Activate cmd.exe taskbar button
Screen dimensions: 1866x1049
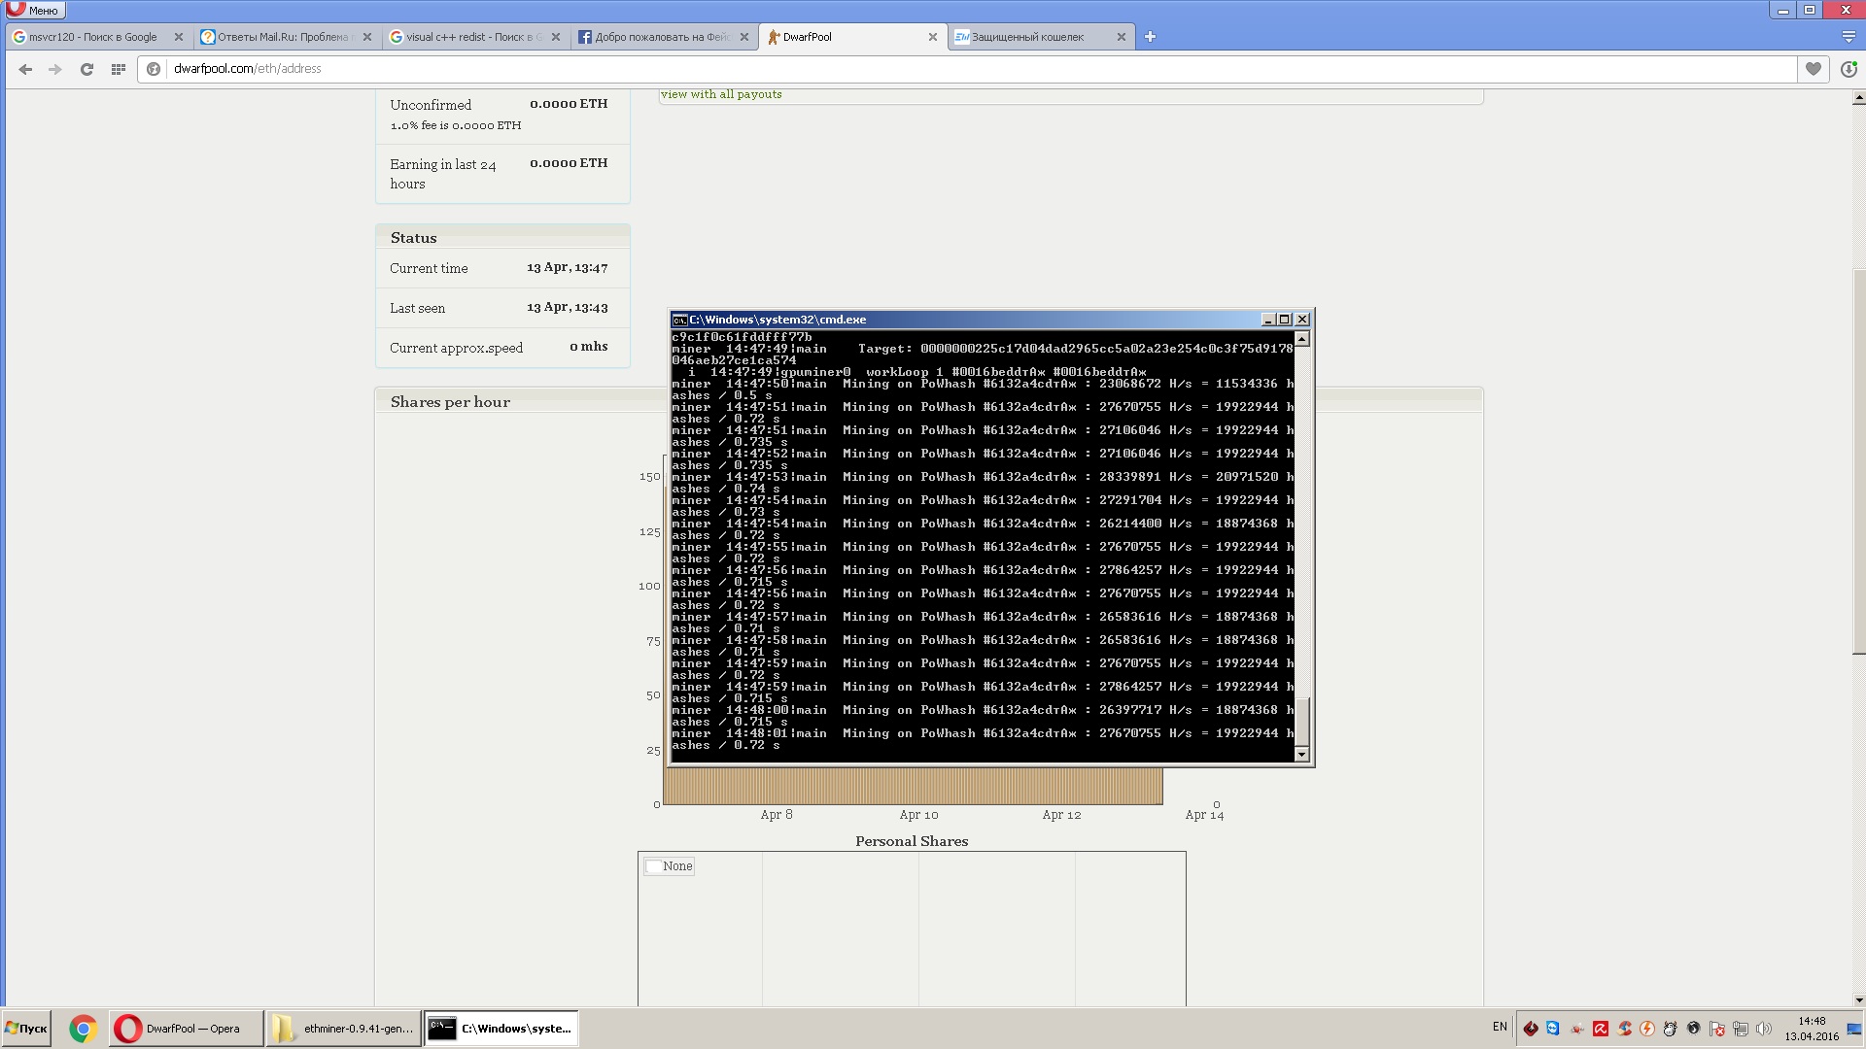click(x=501, y=1029)
